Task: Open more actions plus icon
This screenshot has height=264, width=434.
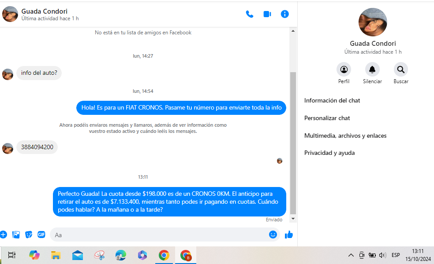Action: [x=4, y=235]
